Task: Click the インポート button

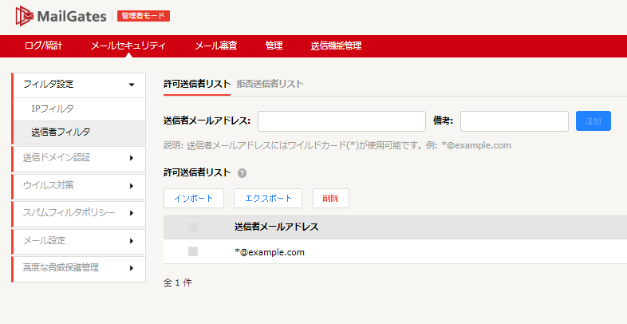Action: [194, 199]
